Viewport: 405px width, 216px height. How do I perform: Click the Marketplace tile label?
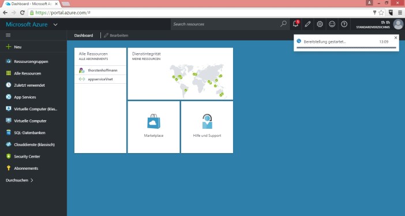[x=153, y=136]
